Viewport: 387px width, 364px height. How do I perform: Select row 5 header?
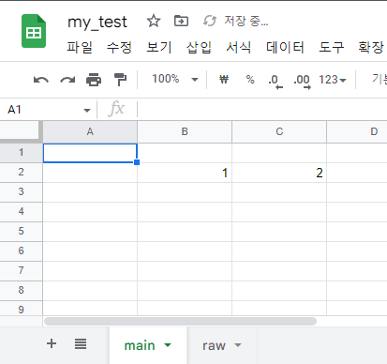21,232
